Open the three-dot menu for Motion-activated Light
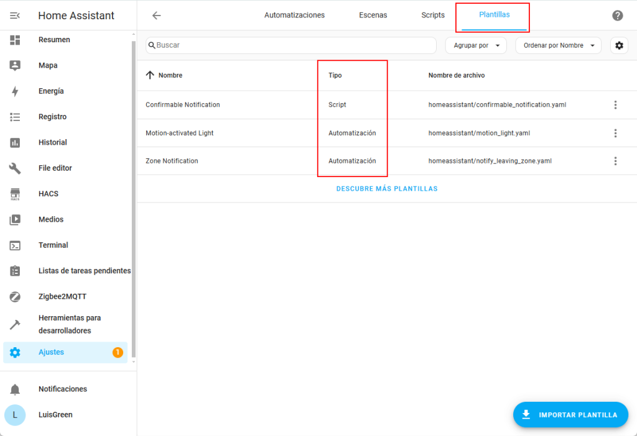The image size is (637, 436). point(615,133)
